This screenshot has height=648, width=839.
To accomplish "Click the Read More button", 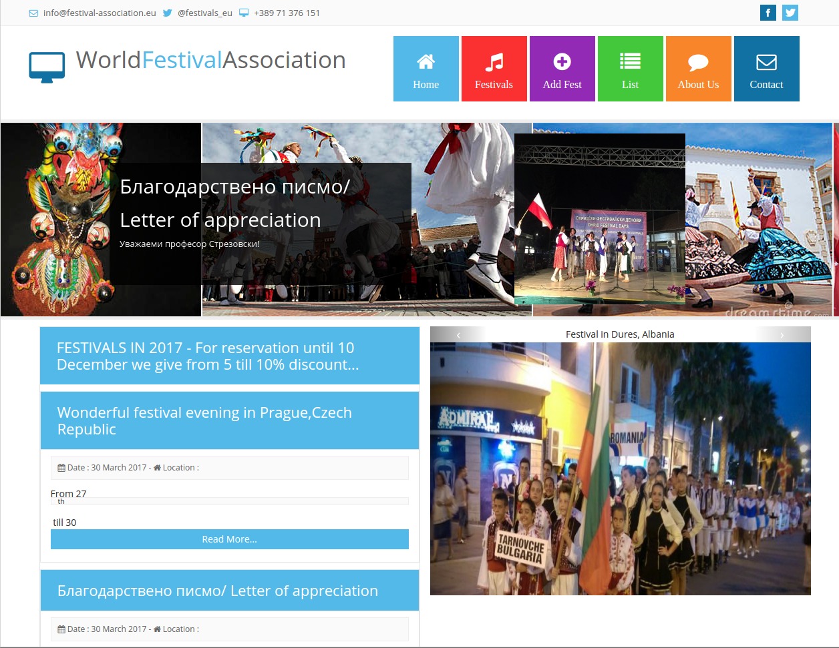I will click(229, 539).
